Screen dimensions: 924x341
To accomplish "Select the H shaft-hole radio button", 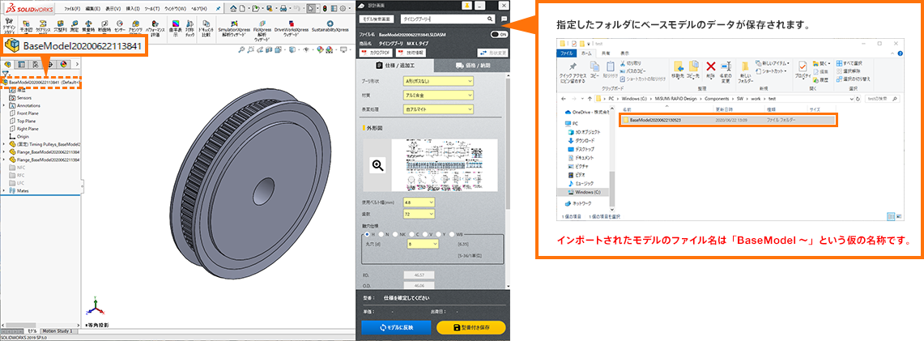I will click(367, 234).
